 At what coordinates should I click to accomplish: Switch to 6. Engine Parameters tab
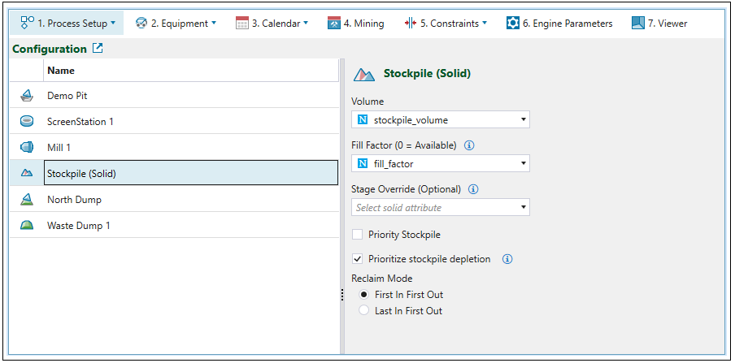(x=559, y=23)
